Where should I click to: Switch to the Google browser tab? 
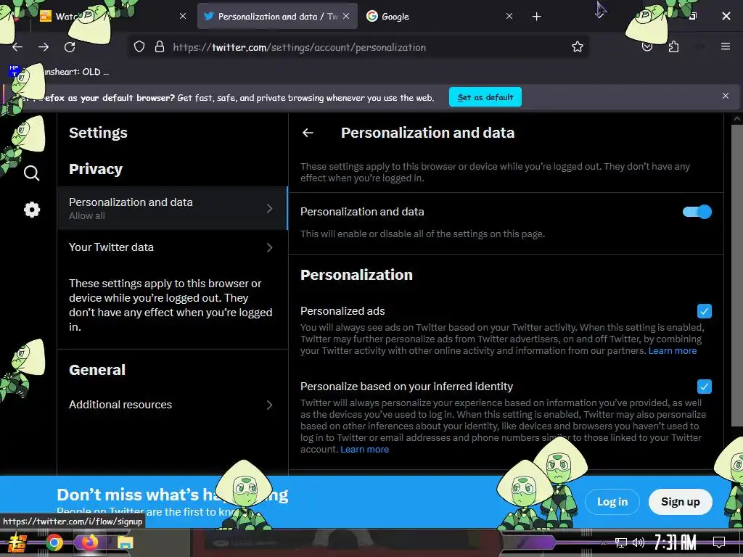(x=439, y=16)
